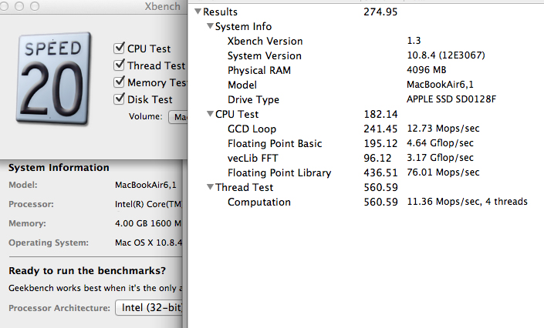The image size is (544, 328).
Task: Collapse the Results tree section
Action: 198,12
